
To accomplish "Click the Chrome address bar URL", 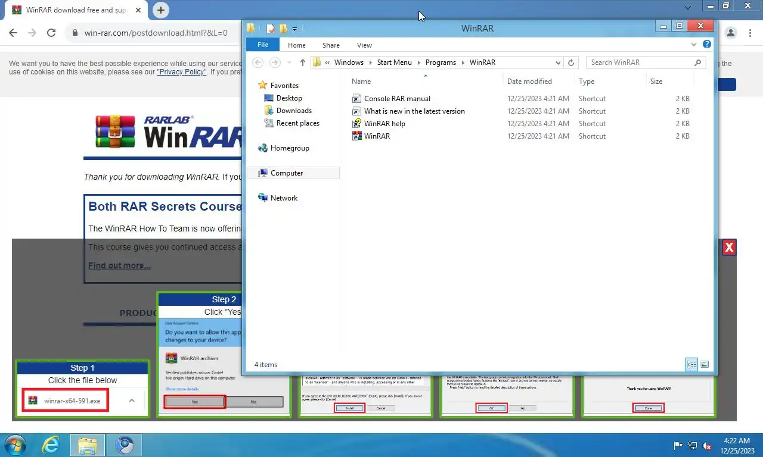I will click(156, 33).
